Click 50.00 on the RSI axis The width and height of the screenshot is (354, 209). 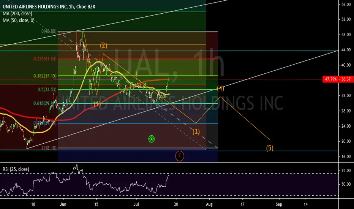tap(346, 184)
